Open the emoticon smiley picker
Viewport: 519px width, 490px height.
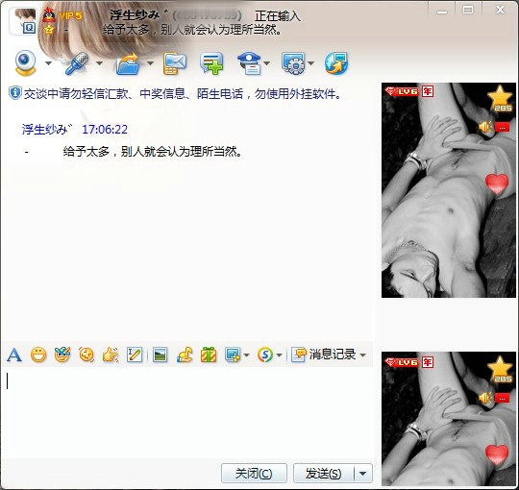point(38,355)
